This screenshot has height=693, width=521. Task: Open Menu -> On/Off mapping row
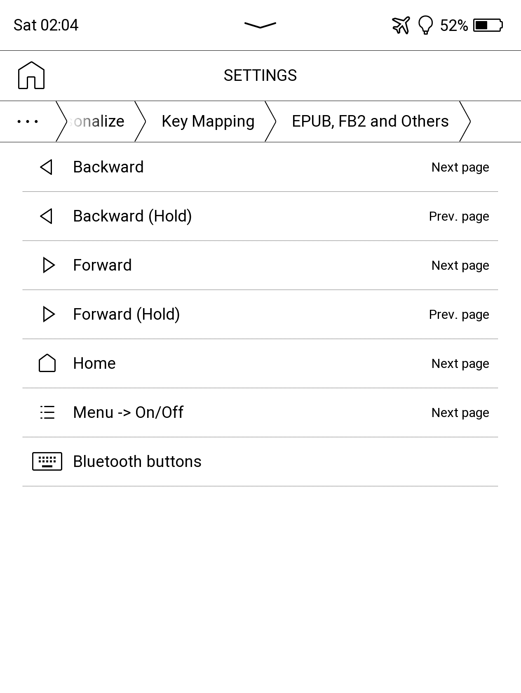128,412
